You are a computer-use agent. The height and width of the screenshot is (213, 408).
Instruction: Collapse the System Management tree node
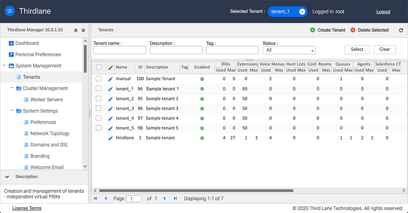[x=4, y=65]
